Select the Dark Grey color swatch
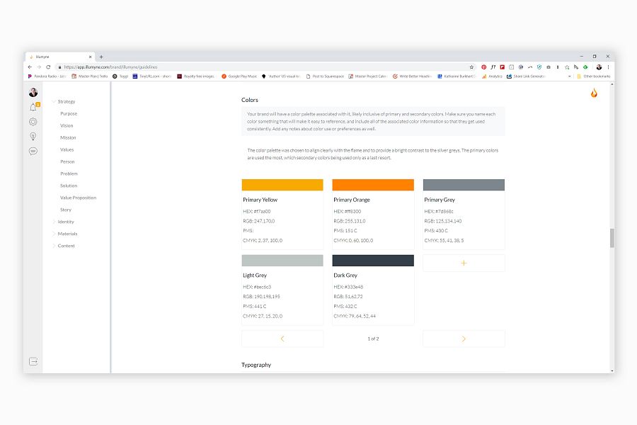The width and height of the screenshot is (637, 425). [x=373, y=260]
